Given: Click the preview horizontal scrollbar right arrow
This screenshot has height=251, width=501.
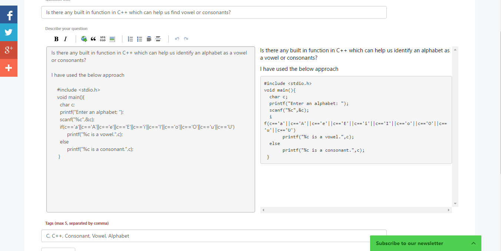Looking at the screenshot, I should [x=449, y=210].
